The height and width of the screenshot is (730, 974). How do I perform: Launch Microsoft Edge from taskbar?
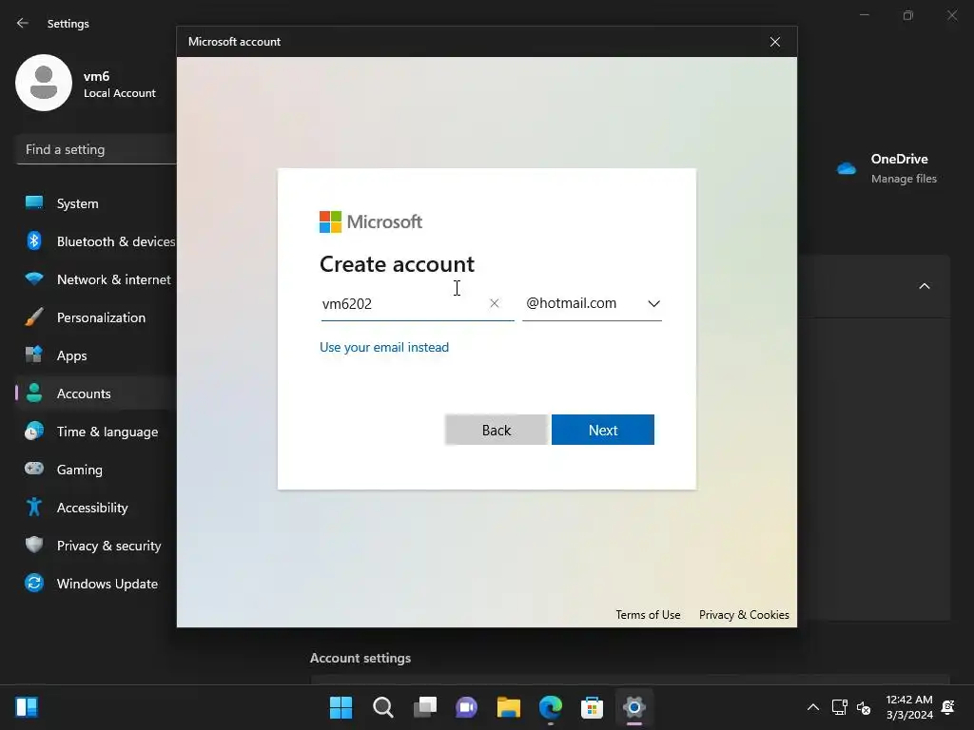click(551, 707)
